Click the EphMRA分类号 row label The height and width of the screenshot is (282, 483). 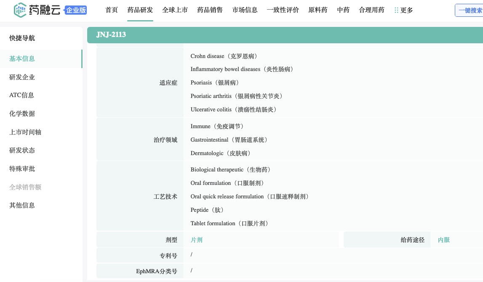pyautogui.click(x=157, y=271)
